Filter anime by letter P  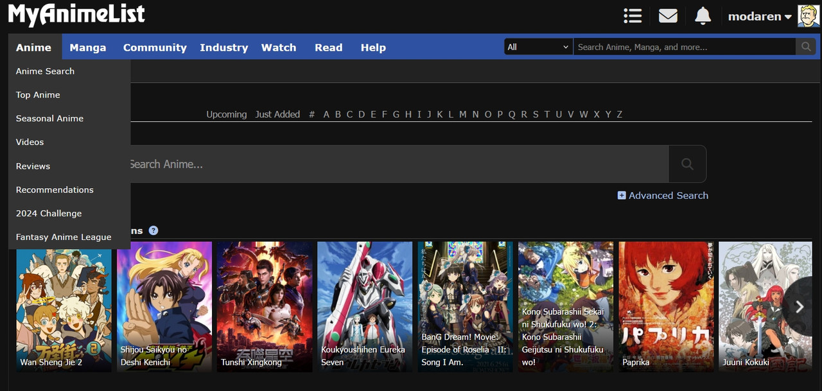pos(500,114)
